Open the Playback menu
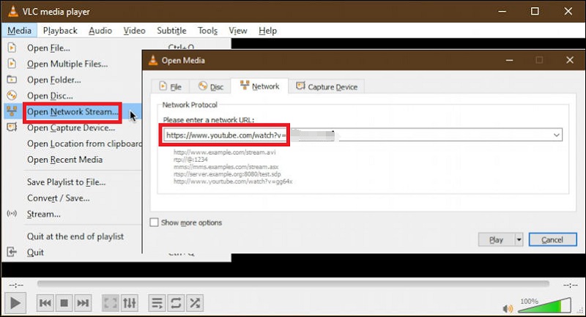The image size is (586, 317). [x=60, y=31]
